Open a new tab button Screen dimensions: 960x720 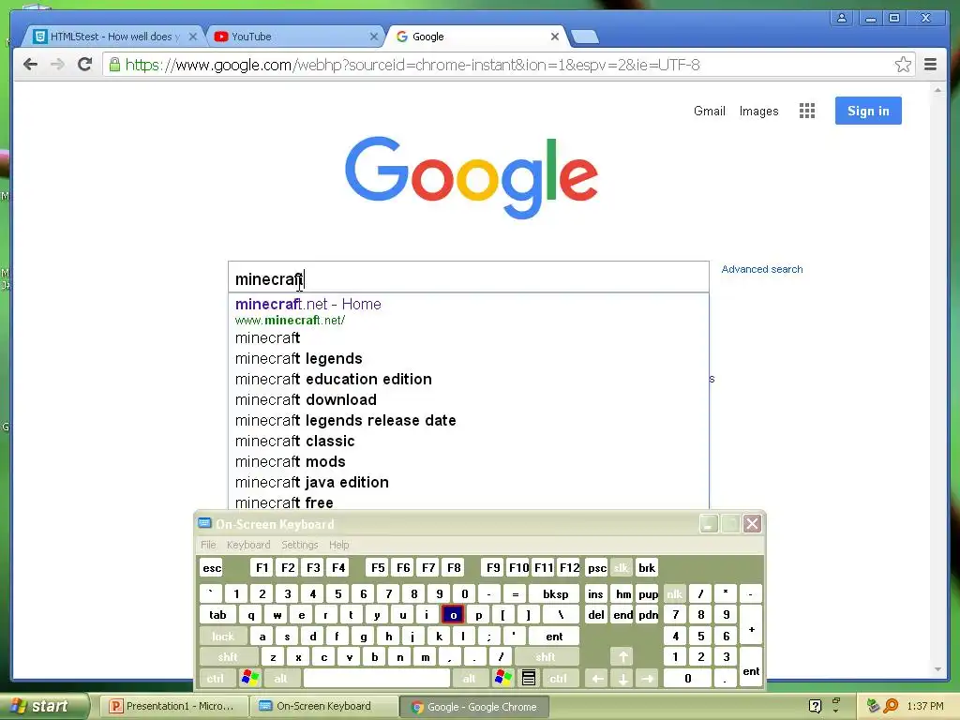(x=585, y=37)
